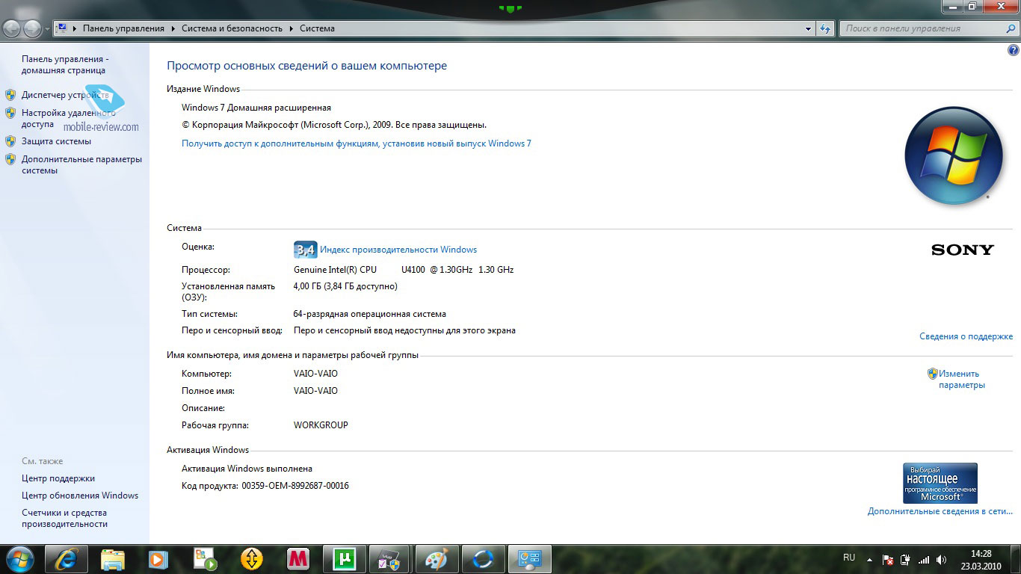Open 'Индекс производительности Windows' link
The height and width of the screenshot is (574, 1021).
click(x=398, y=250)
